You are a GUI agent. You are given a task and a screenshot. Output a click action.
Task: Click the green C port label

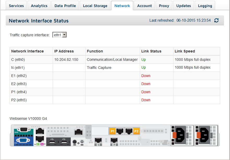pyautogui.click(x=38, y=144)
